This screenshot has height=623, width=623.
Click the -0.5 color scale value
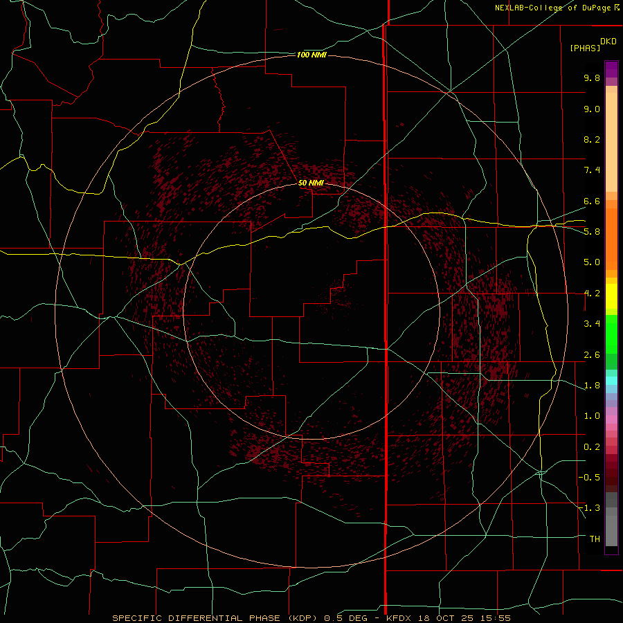[x=589, y=478]
